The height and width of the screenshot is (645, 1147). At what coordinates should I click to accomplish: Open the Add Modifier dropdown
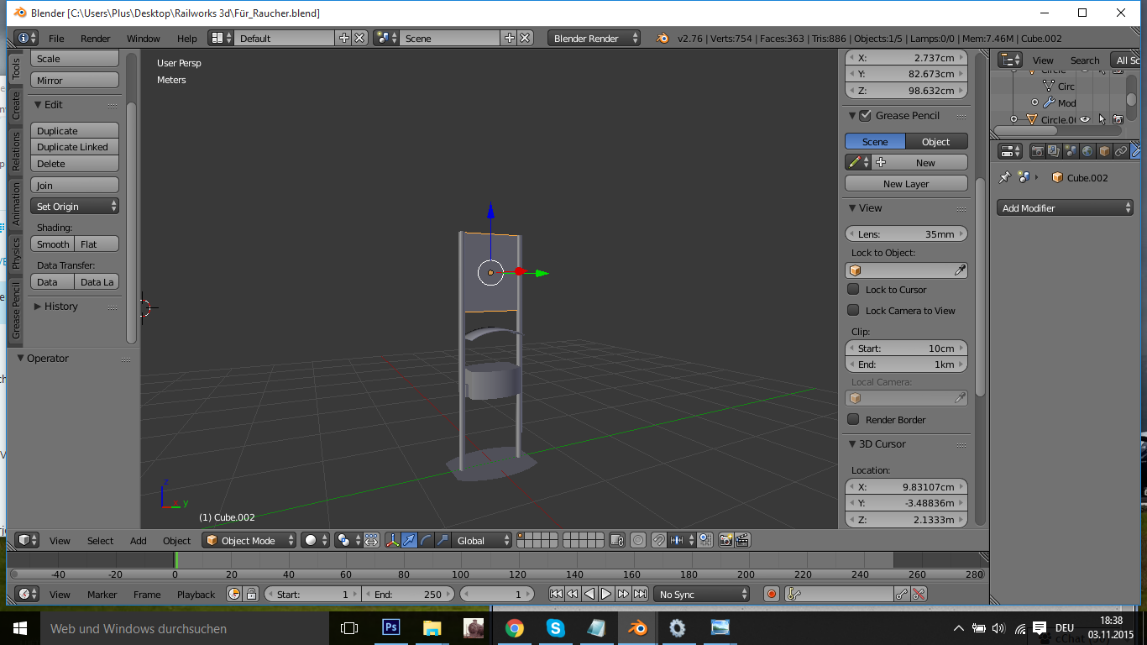1066,208
